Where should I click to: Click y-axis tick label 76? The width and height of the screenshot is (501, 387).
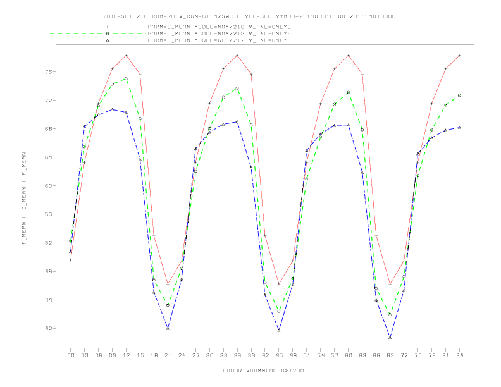point(49,72)
